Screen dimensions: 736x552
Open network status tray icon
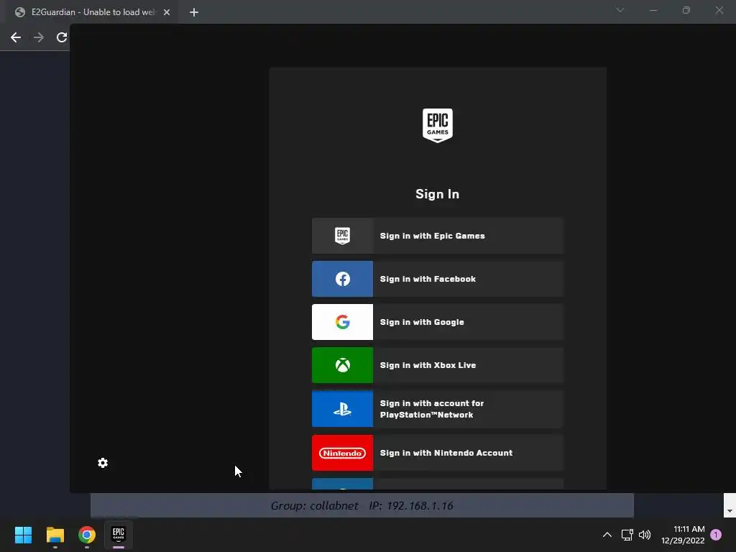point(627,535)
